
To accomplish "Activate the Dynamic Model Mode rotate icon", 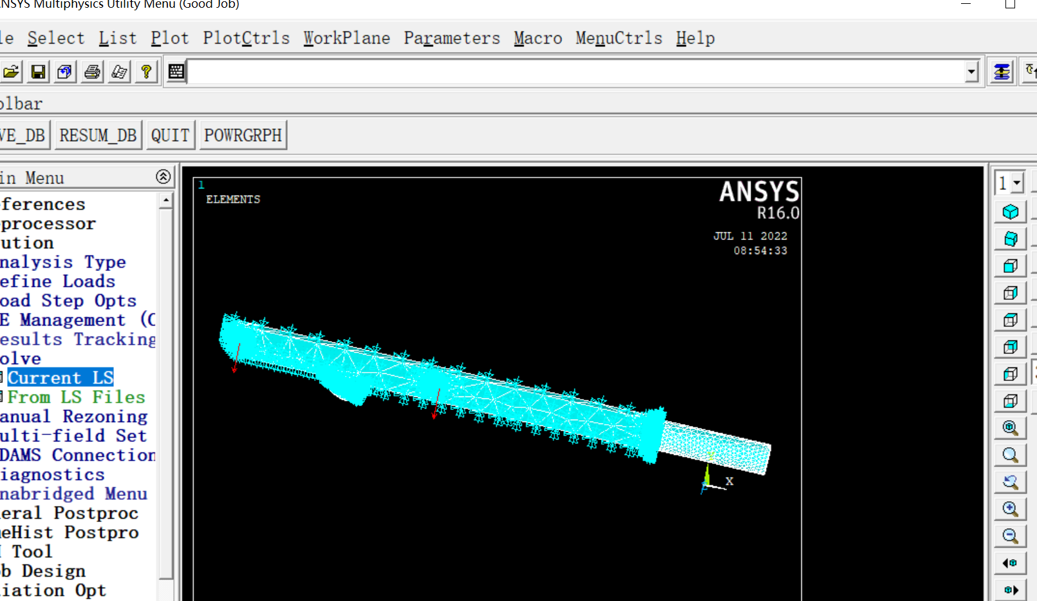I will (1009, 482).
